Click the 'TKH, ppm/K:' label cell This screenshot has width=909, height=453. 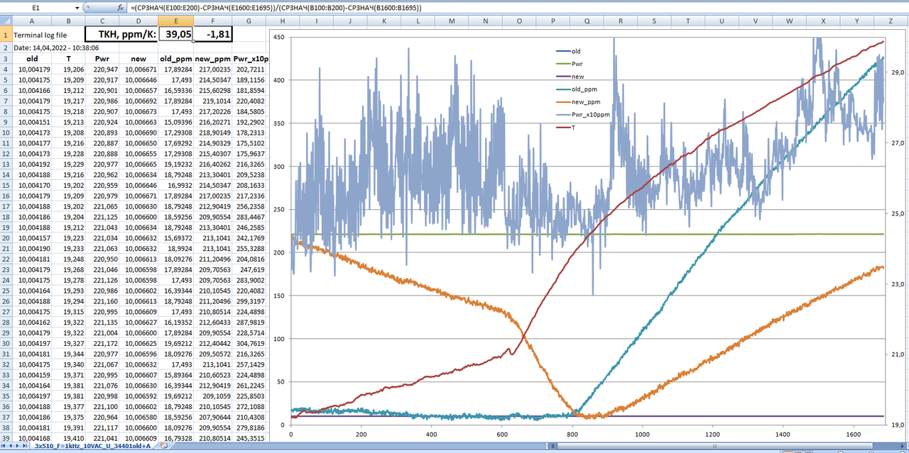tap(121, 35)
